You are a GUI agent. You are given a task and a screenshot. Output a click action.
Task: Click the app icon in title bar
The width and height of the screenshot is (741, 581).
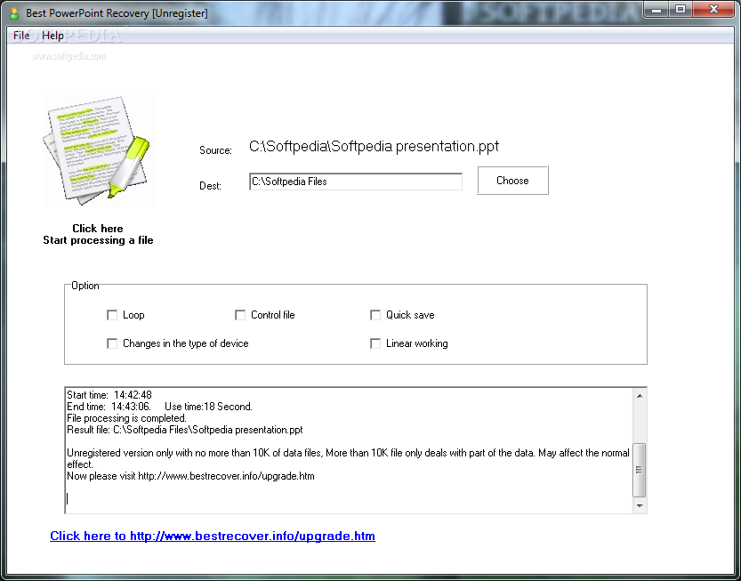(x=14, y=12)
